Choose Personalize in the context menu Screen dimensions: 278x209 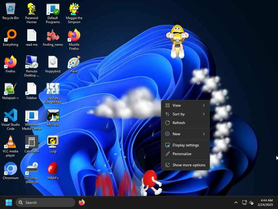click(185, 154)
